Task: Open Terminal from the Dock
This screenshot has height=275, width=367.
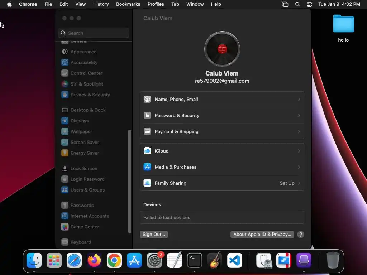Action: 195,260
